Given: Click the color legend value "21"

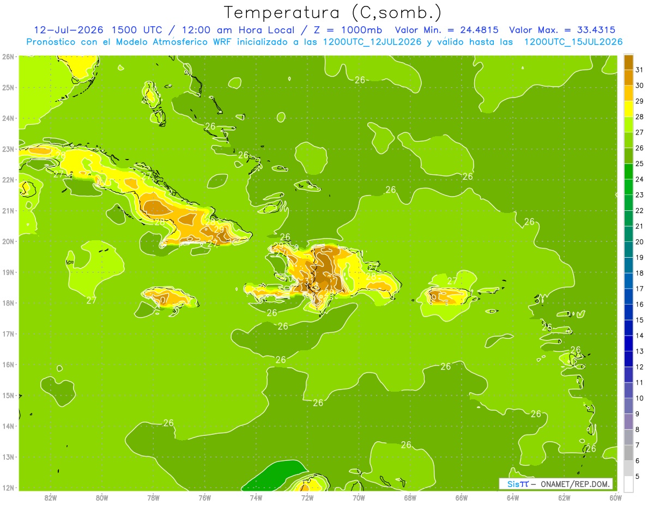Looking at the screenshot, I should [639, 226].
